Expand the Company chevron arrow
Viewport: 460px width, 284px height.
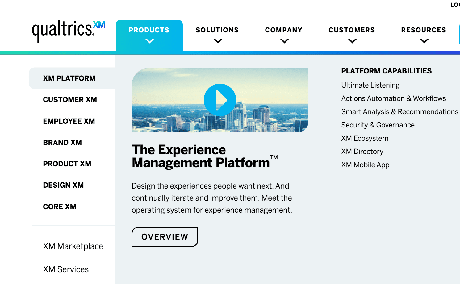tap(284, 41)
